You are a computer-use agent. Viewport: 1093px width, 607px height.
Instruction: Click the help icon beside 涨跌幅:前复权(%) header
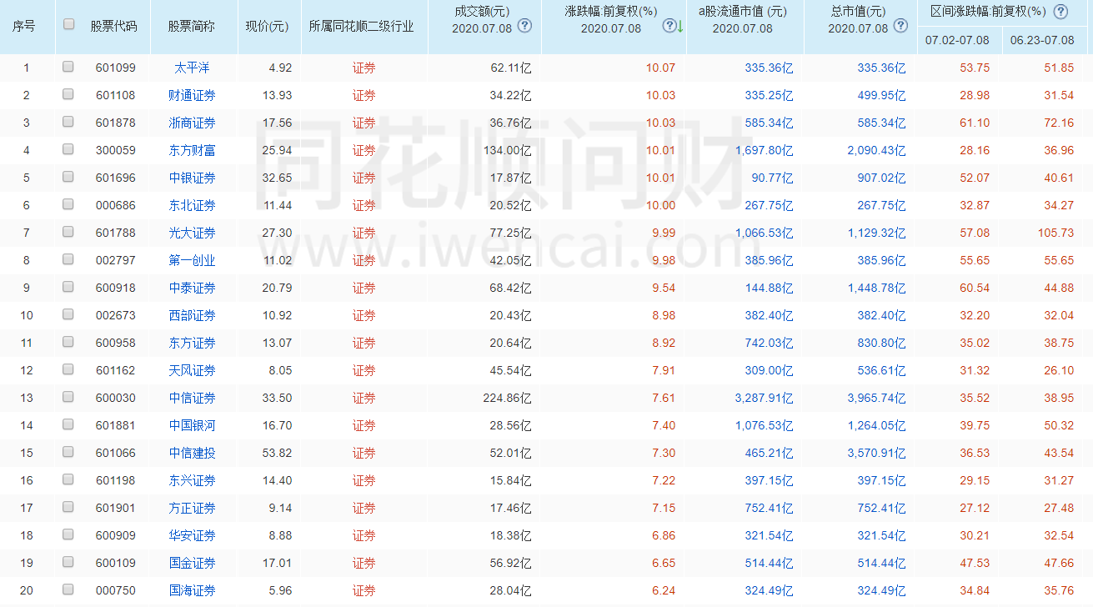coord(669,25)
